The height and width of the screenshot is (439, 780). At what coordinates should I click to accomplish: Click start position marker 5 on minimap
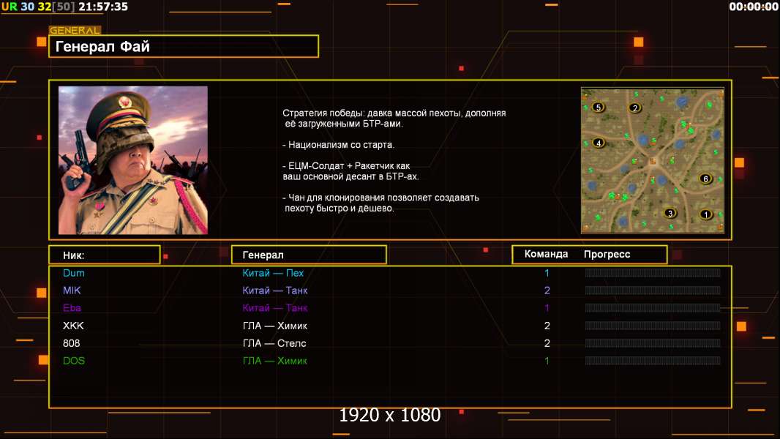click(x=599, y=107)
